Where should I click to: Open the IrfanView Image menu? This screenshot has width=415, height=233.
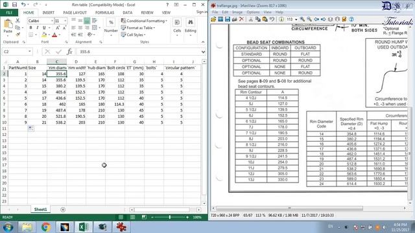pos(237,12)
